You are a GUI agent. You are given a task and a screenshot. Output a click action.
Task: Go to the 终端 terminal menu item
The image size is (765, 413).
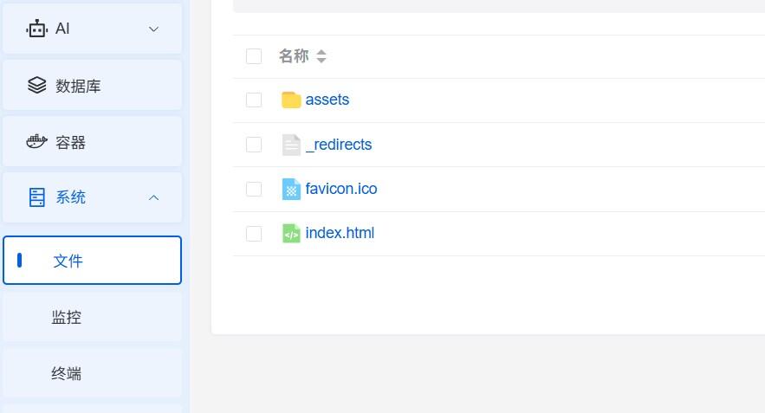tap(67, 373)
